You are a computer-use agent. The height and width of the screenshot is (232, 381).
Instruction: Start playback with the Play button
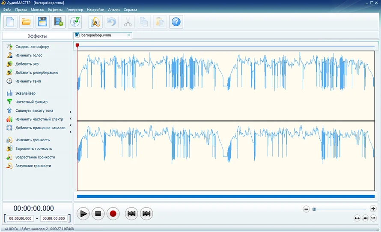83,214
